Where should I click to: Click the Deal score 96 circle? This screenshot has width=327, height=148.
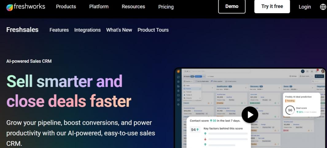point(290,110)
